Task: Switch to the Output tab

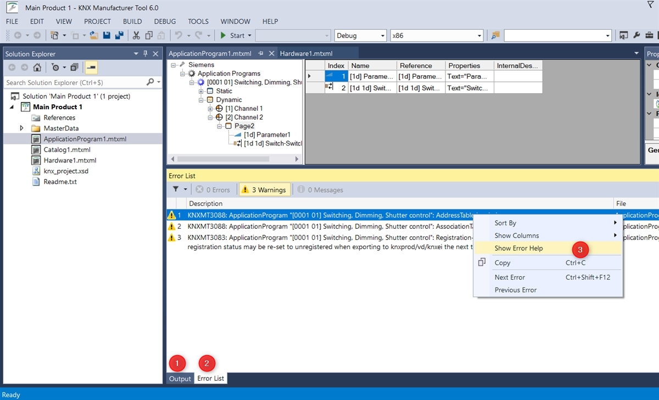Action: (180, 379)
